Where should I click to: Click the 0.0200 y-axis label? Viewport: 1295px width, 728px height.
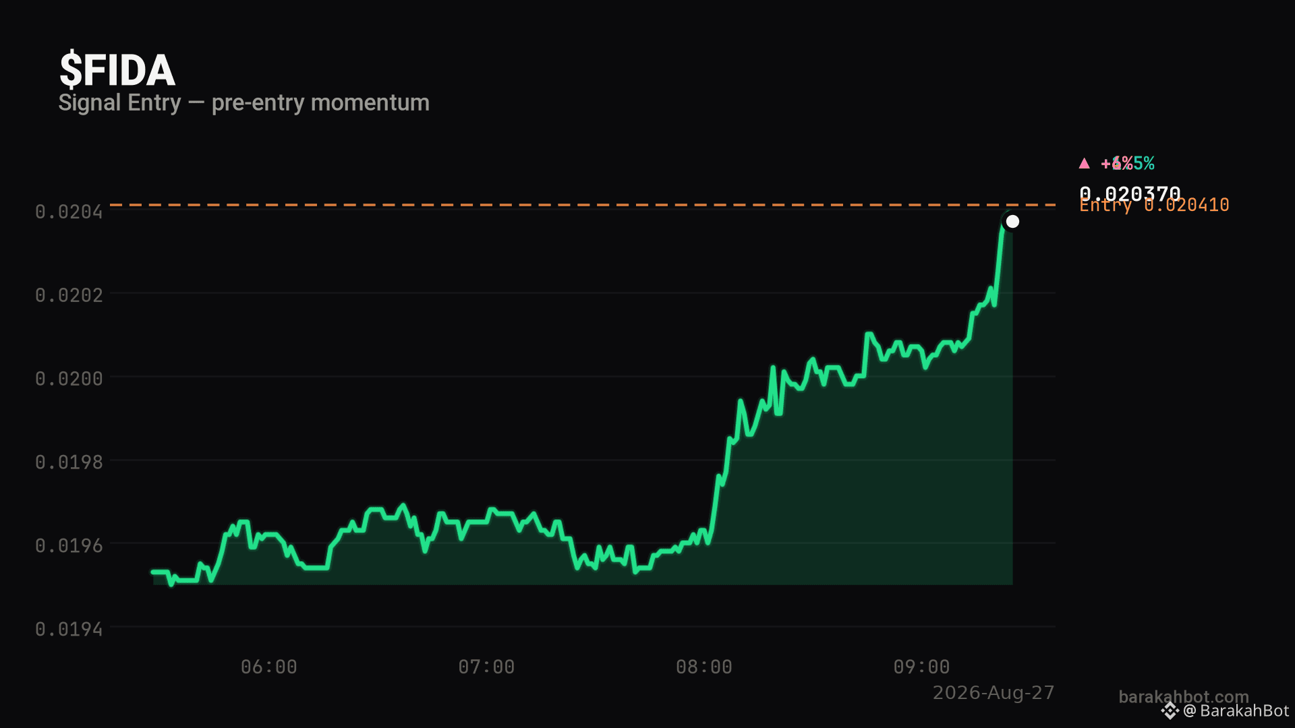pos(69,378)
